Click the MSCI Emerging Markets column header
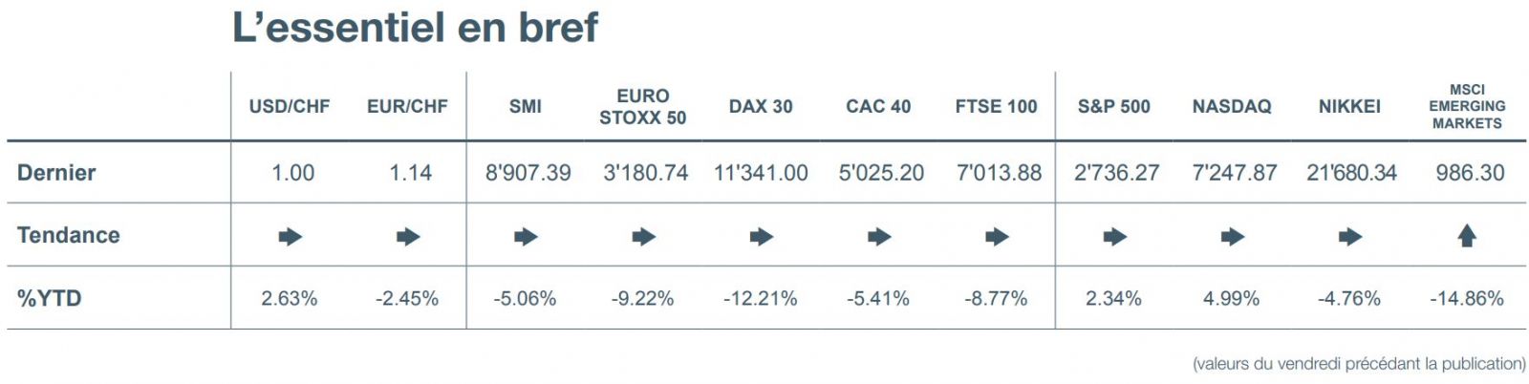Image resolution: width=1529 pixels, height=384 pixels. [x=1467, y=106]
